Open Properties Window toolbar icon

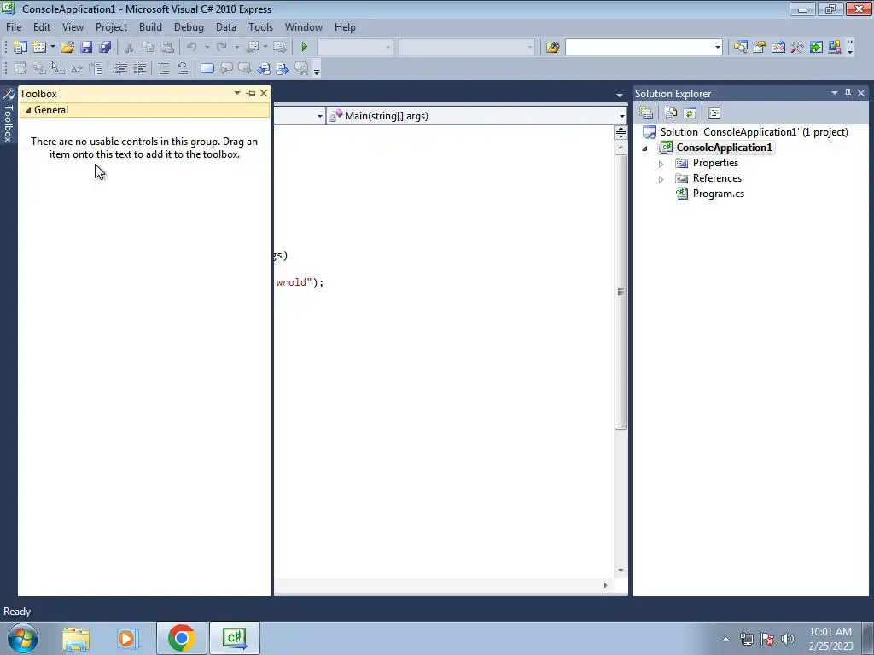tap(759, 48)
